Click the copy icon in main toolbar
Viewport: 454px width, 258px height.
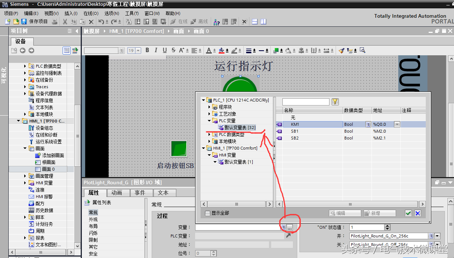coord(74,22)
